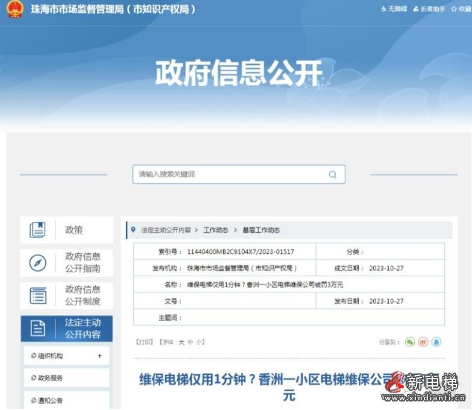472x410 pixels.
Task: Expand 组织机构 with the plus sign
Action: [x=99, y=356]
